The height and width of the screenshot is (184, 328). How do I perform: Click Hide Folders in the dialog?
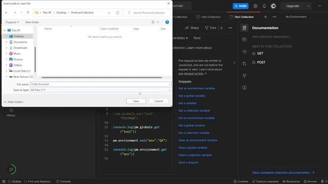click(x=14, y=102)
